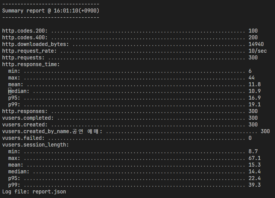
Task: Click the http.requests label
Action: click(x=23, y=58)
